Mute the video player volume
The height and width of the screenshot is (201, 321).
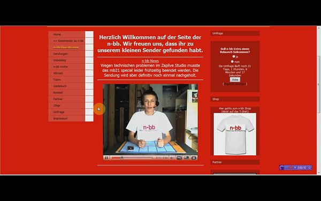172,158
